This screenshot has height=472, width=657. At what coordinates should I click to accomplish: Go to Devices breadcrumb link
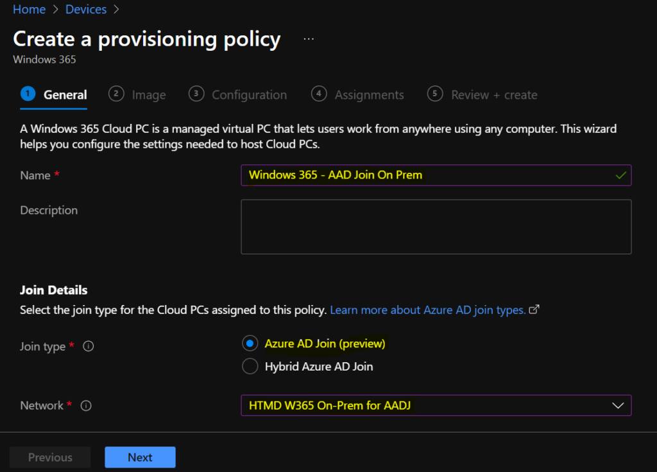coord(86,9)
